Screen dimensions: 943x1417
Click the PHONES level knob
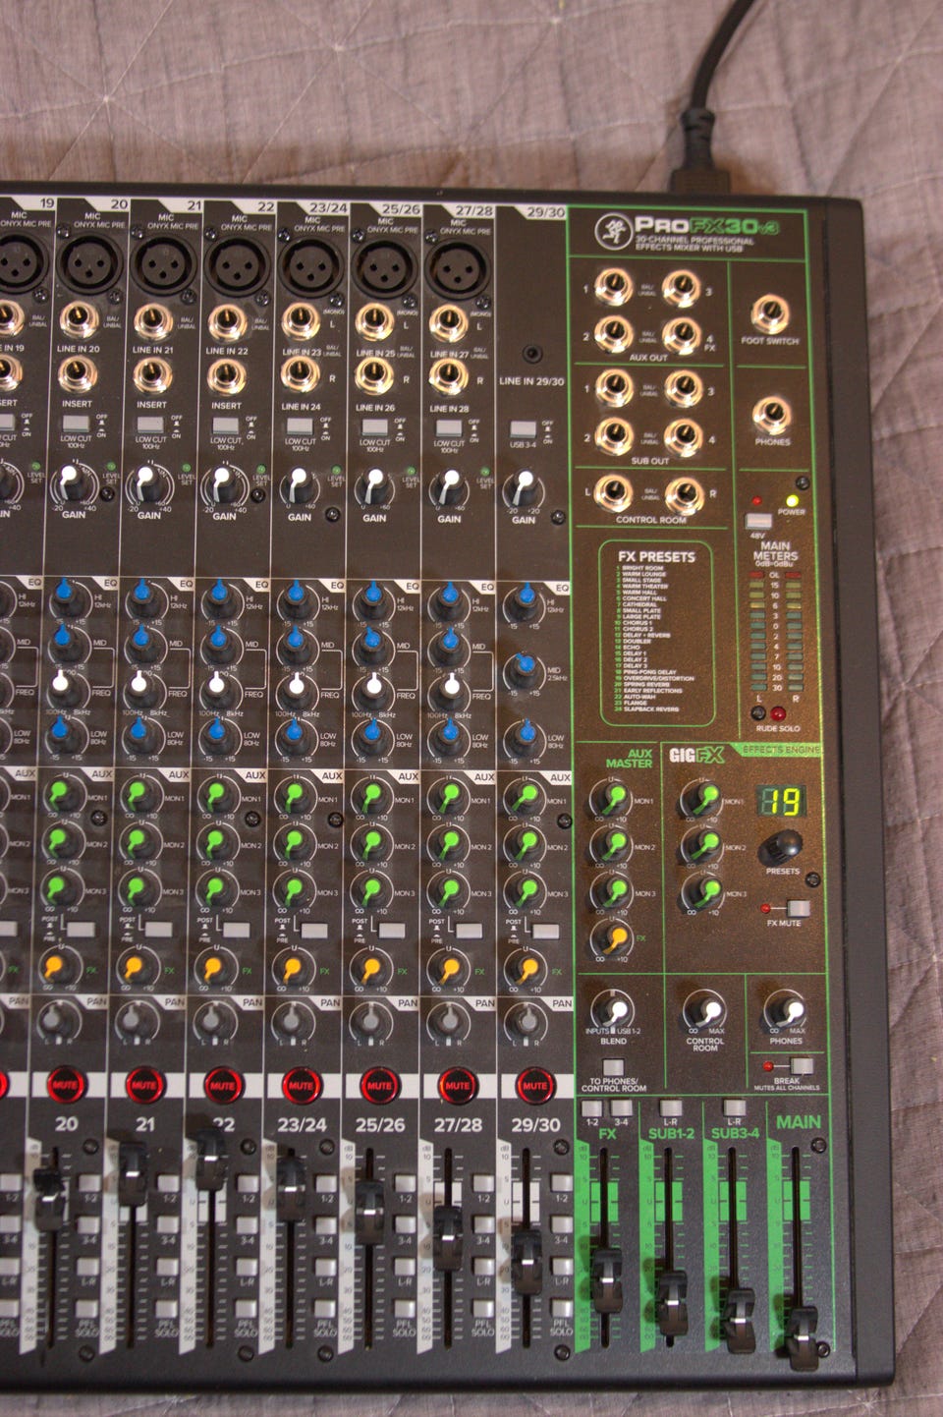click(x=785, y=1011)
